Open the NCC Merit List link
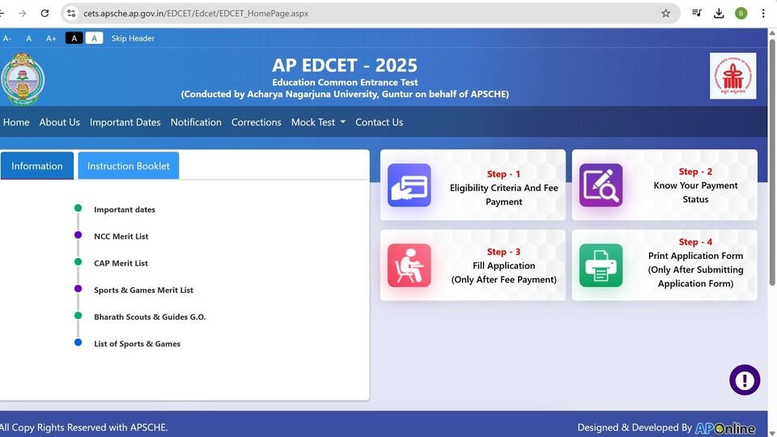Image resolution: width=777 pixels, height=437 pixels. point(121,236)
